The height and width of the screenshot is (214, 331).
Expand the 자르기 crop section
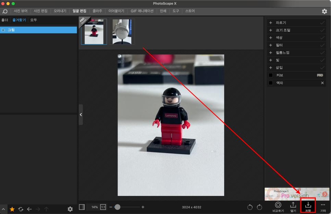point(271,23)
